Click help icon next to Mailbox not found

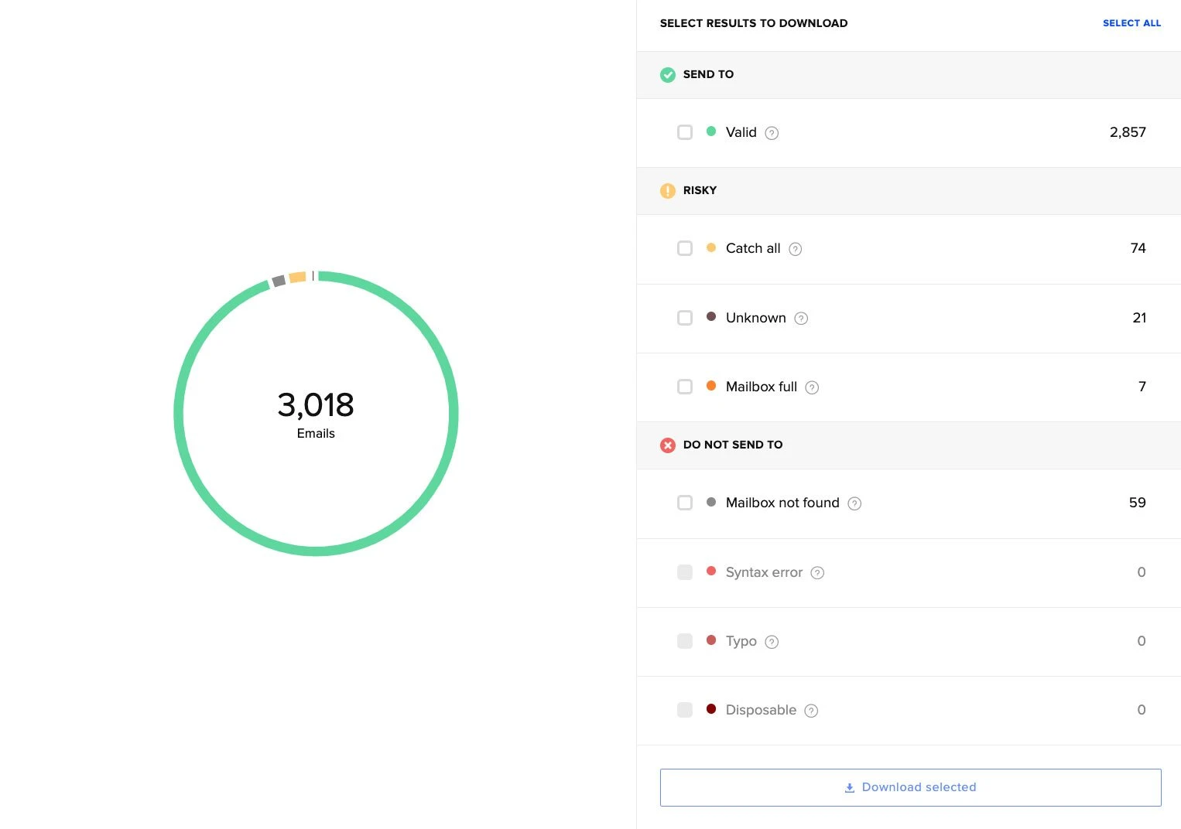854,503
